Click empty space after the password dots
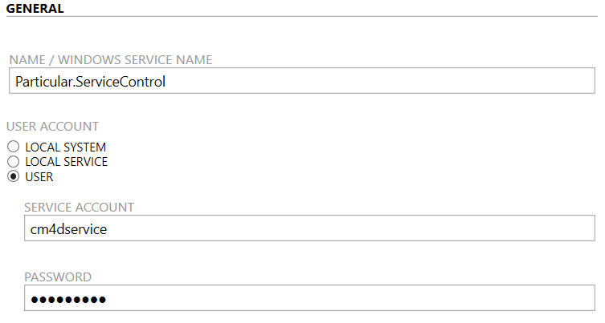 (354, 299)
